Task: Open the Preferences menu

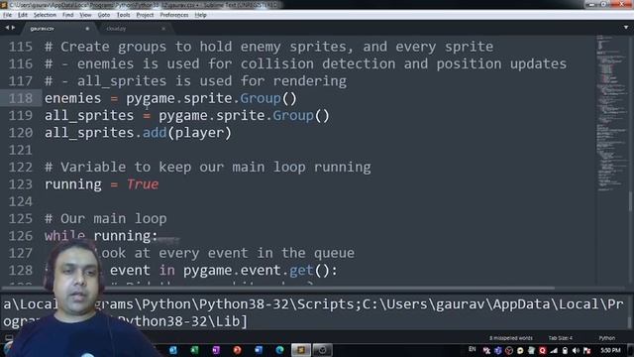Action: pyautogui.click(x=174, y=15)
